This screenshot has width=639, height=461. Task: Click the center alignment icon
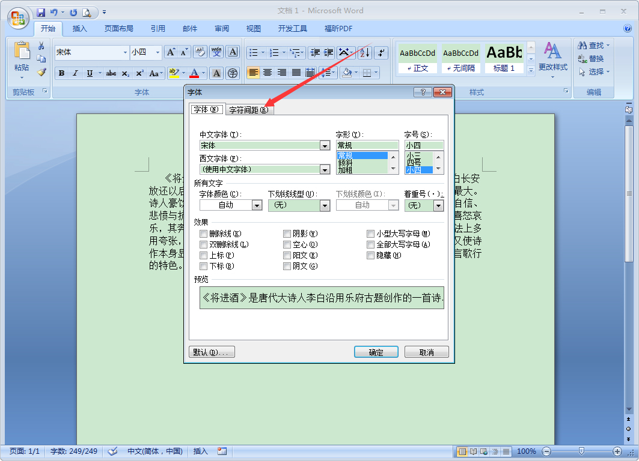pos(268,73)
